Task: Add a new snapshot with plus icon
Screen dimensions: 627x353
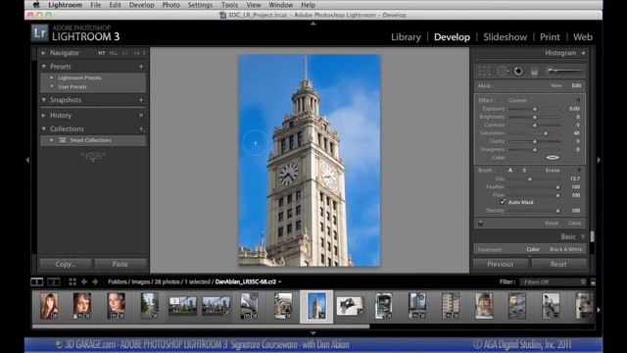Action: coord(141,100)
